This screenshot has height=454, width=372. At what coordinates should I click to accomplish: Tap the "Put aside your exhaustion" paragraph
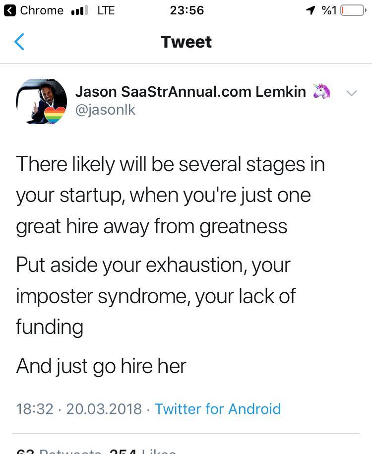tap(156, 296)
